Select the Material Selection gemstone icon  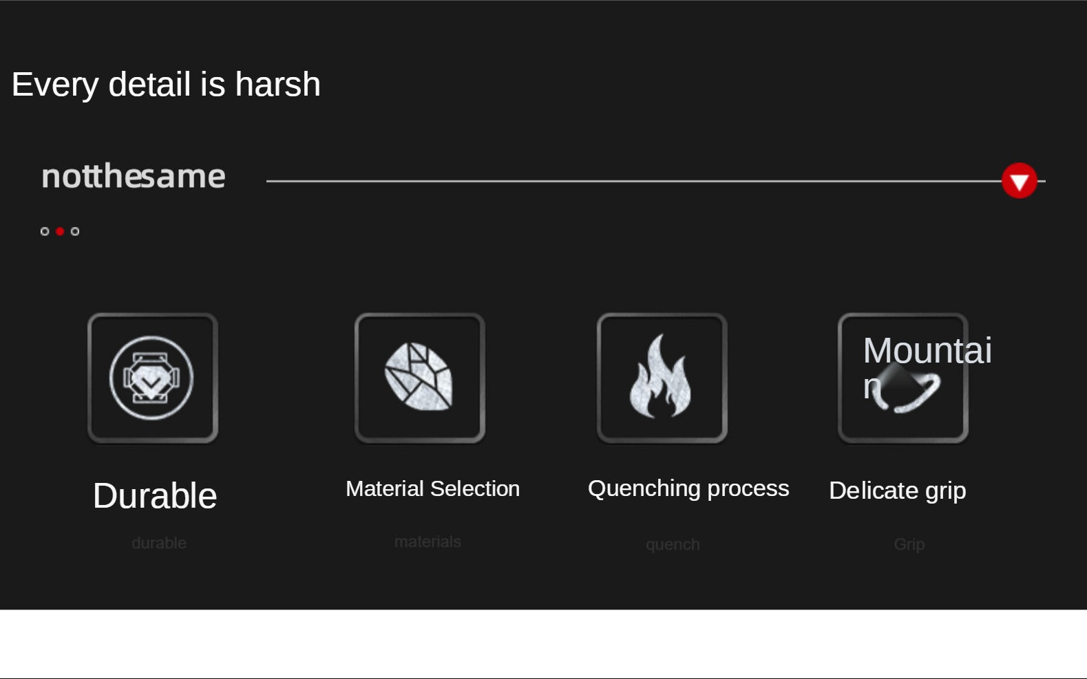[x=419, y=378]
